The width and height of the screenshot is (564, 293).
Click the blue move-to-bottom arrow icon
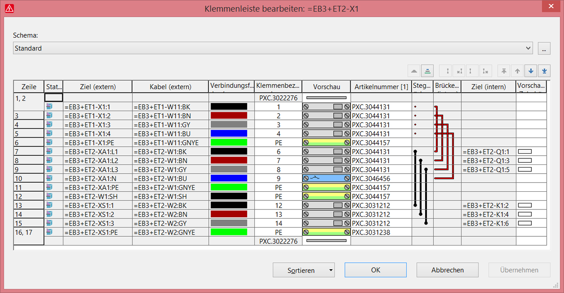tap(544, 71)
